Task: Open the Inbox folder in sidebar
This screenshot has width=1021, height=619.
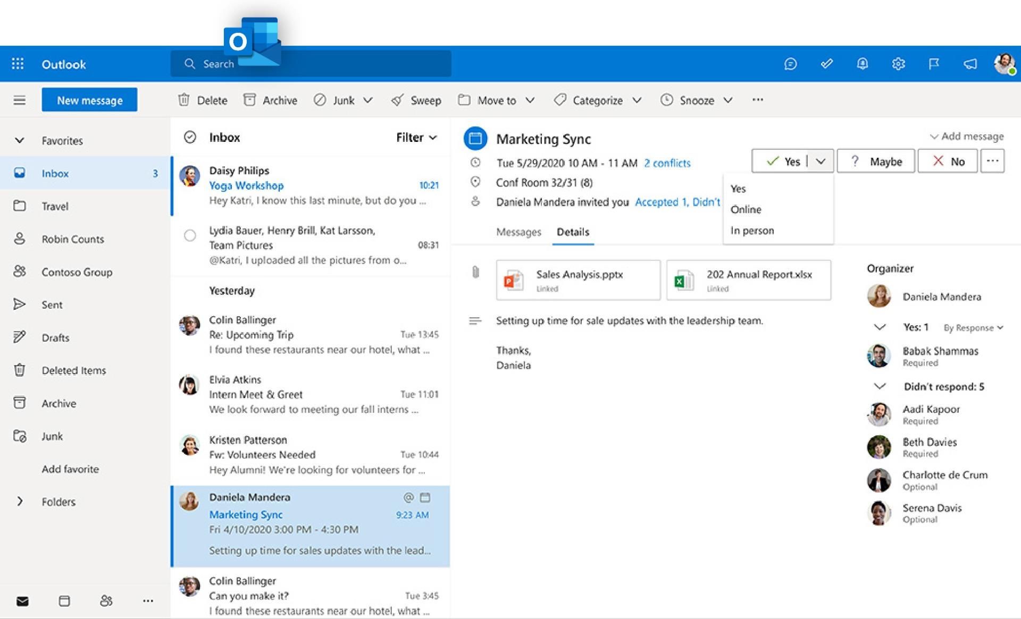Action: tap(85, 173)
